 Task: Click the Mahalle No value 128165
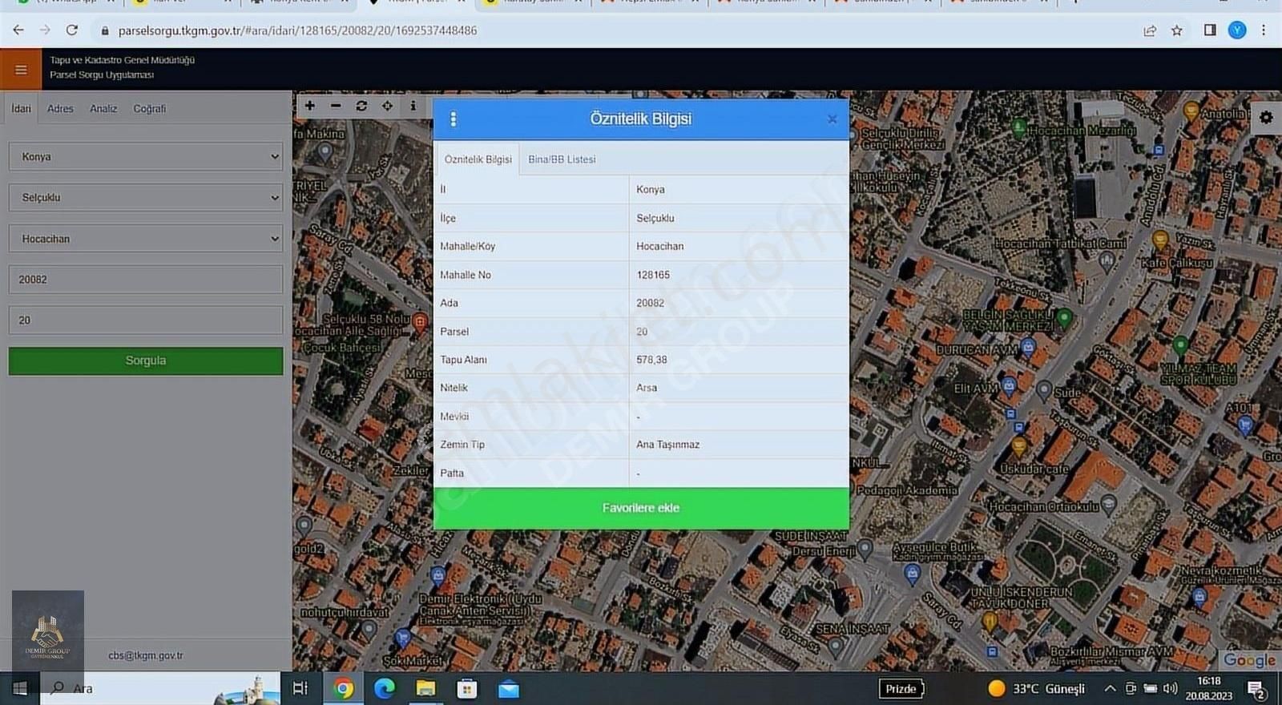(653, 275)
